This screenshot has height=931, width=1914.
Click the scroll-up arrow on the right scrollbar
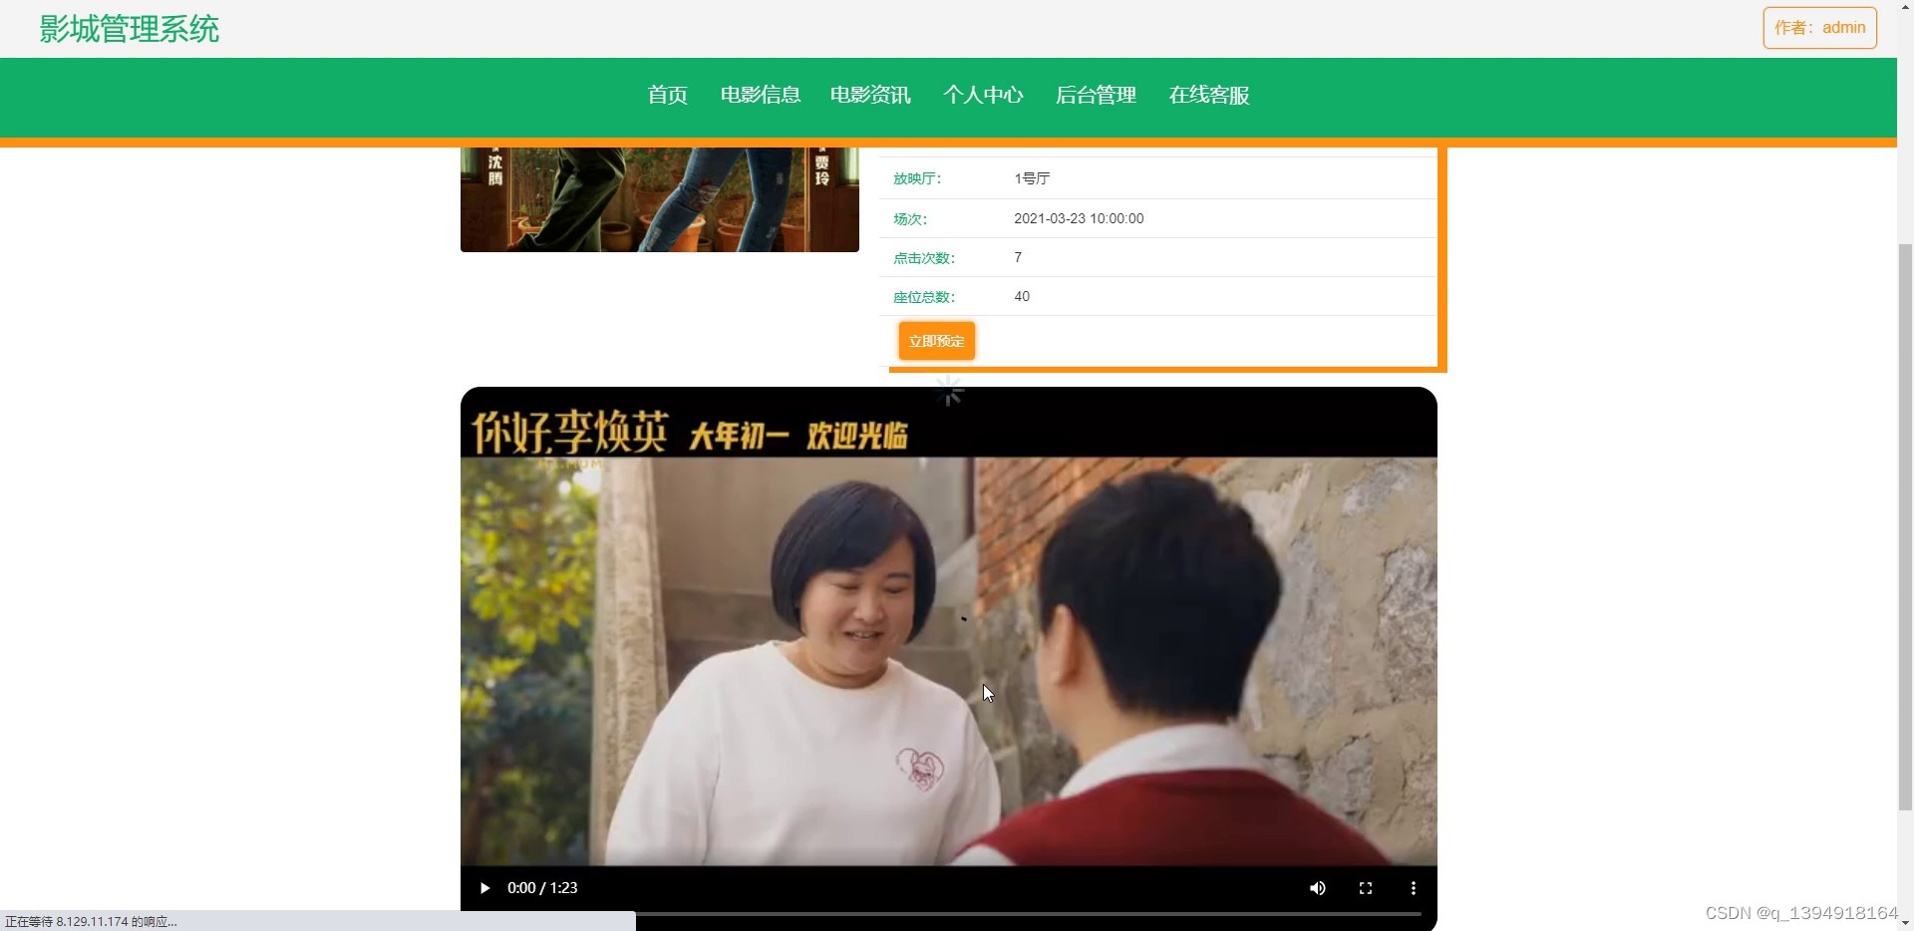1905,8
